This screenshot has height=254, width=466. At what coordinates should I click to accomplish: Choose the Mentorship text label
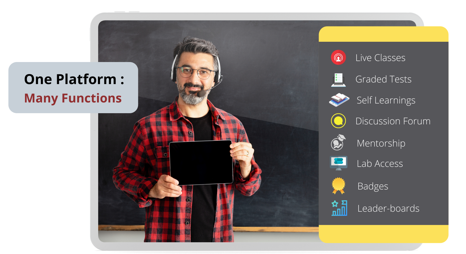tap(381, 143)
